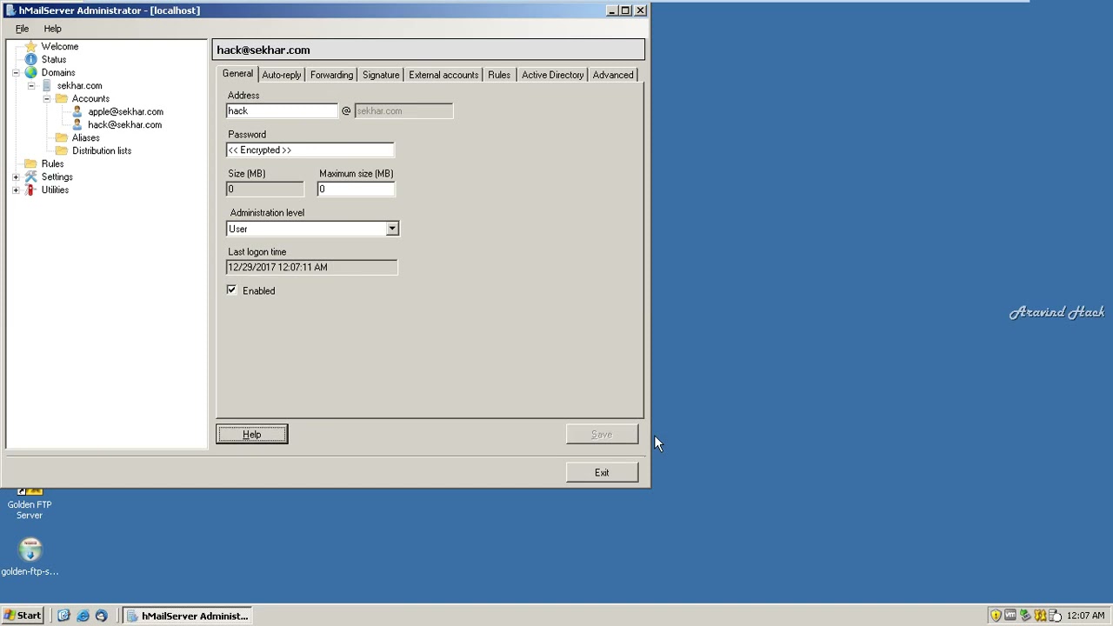This screenshot has width=1113, height=626.
Task: Open the File menu
Action: (x=22, y=29)
